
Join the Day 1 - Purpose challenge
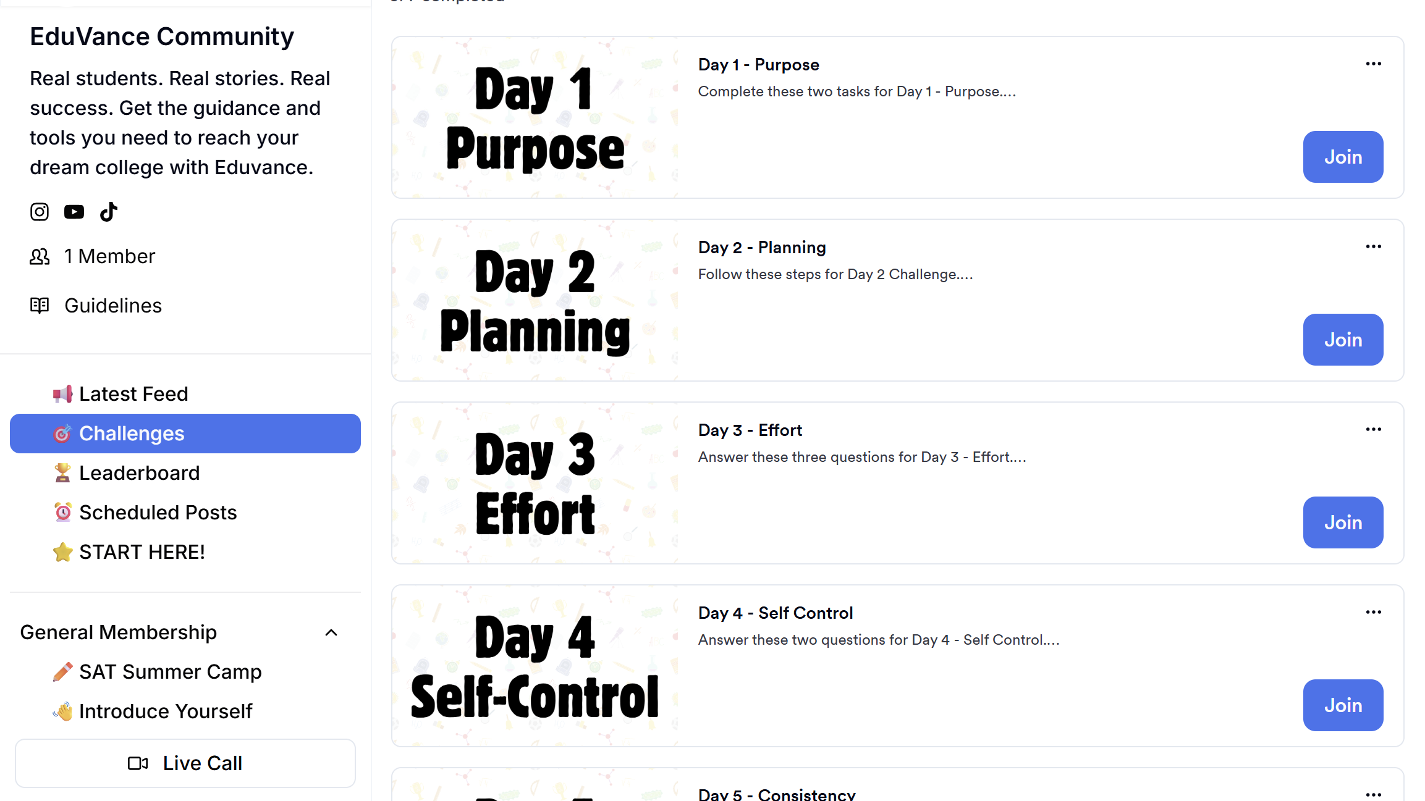pos(1343,157)
